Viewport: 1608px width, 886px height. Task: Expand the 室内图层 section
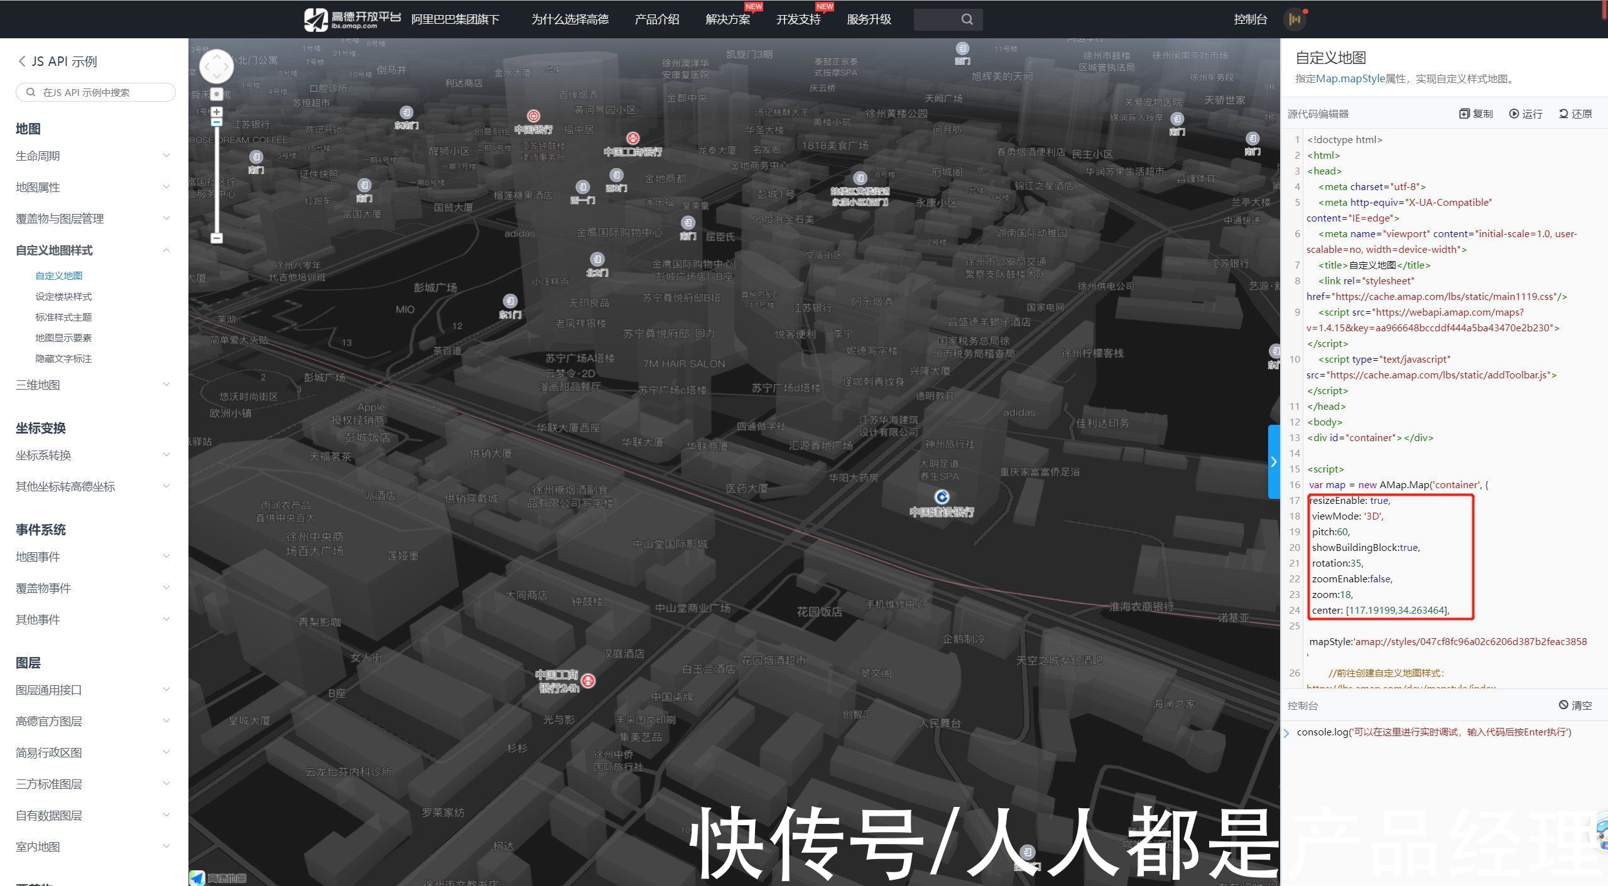click(x=94, y=846)
